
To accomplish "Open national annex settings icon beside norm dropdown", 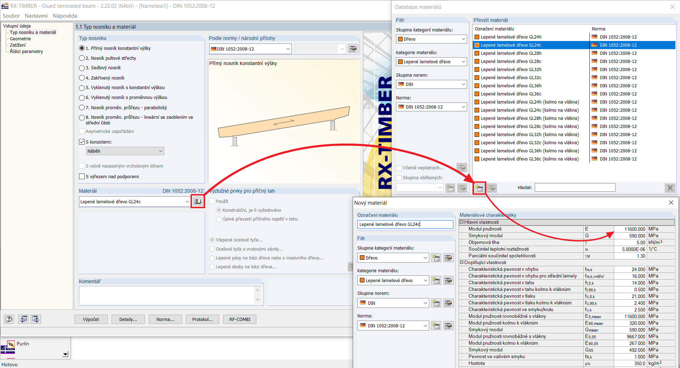I will [x=353, y=49].
